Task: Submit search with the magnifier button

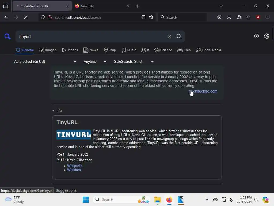Action: (179, 36)
